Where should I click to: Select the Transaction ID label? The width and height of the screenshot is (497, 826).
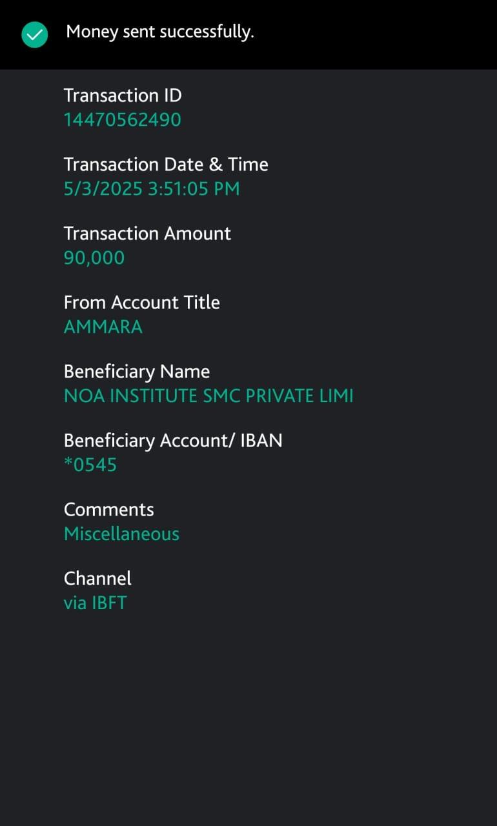click(123, 96)
